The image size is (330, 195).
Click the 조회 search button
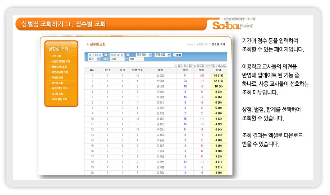pyautogui.click(x=178, y=55)
